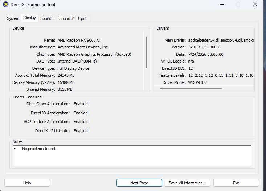Click the Direct3D DDI value 12
Image resolution: width=266 pixels, height=191 pixels.
click(191, 68)
